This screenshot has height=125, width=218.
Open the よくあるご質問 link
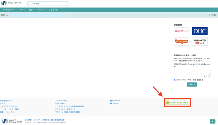61,100
